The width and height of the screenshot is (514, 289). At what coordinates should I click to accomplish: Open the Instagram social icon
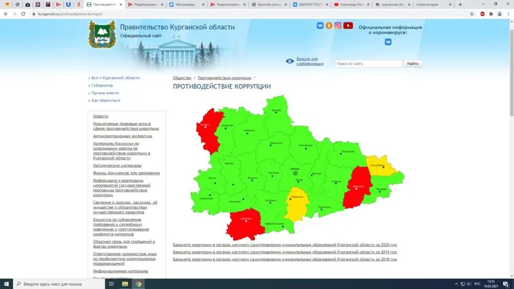pyautogui.click(x=338, y=26)
